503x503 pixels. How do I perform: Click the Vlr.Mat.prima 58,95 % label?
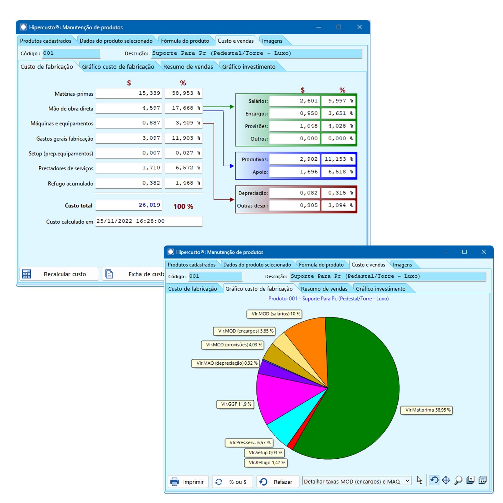[427, 410]
